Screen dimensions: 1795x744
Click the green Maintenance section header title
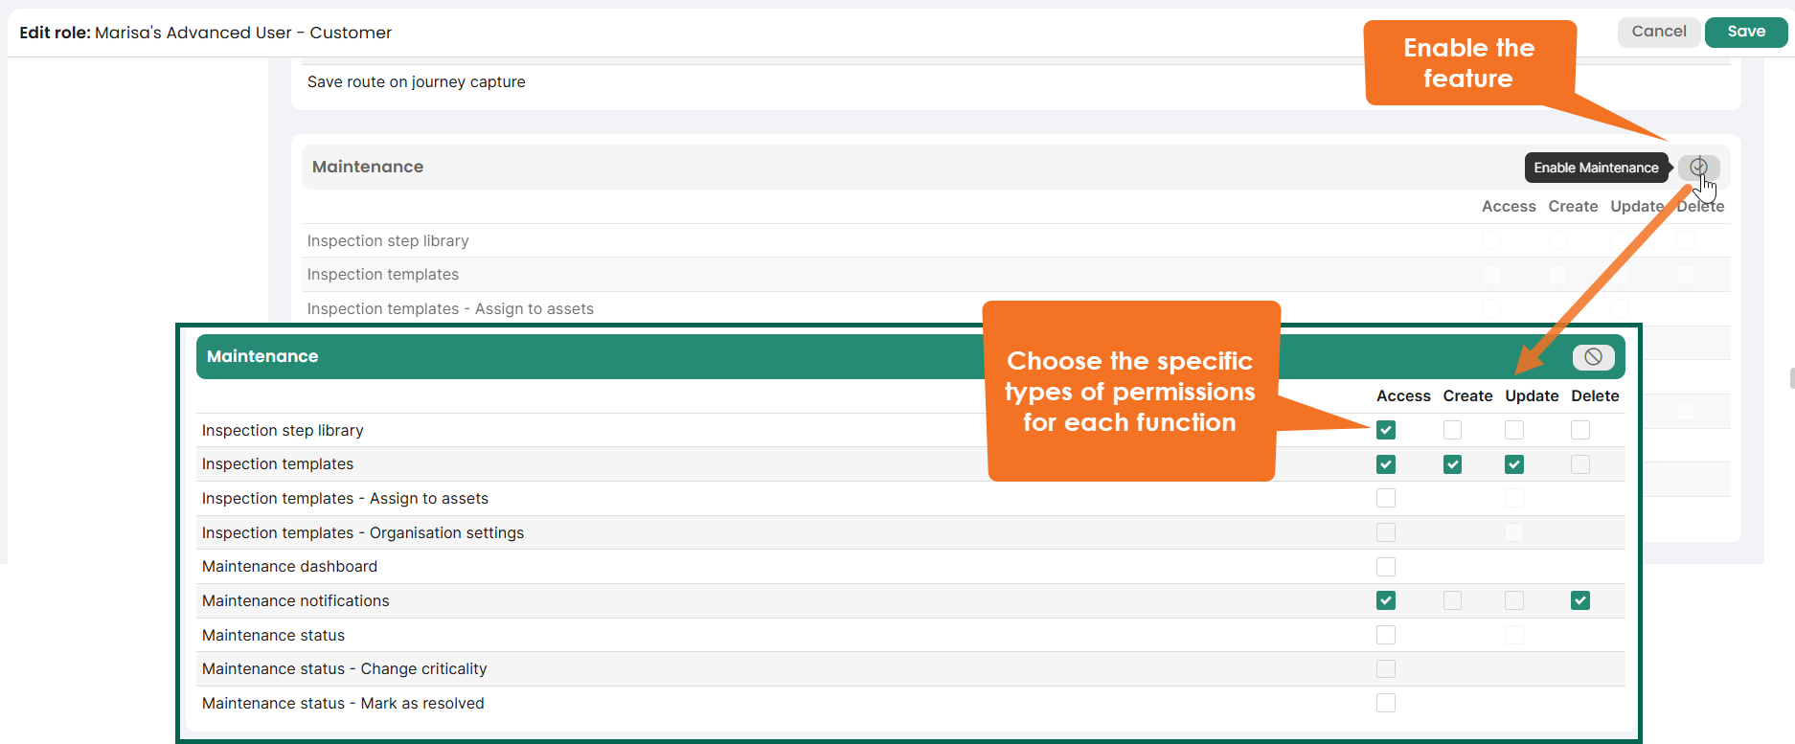coord(262,356)
